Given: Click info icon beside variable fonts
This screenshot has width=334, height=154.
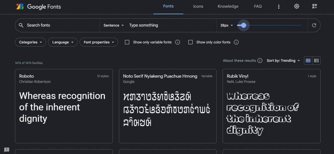Looking at the screenshot, I should [177, 42].
